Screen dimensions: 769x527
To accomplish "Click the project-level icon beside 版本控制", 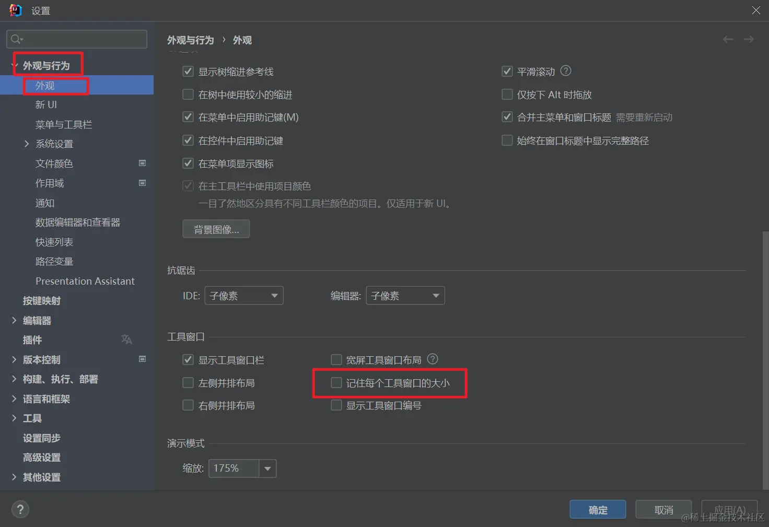I will 142,359.
